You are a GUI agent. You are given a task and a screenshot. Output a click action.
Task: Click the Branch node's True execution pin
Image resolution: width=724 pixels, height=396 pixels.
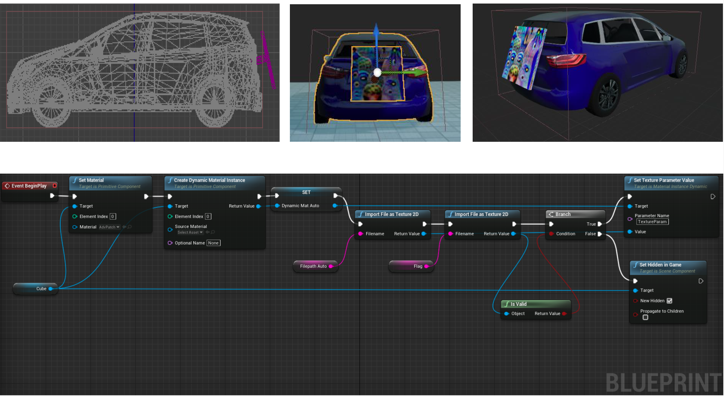[600, 224]
